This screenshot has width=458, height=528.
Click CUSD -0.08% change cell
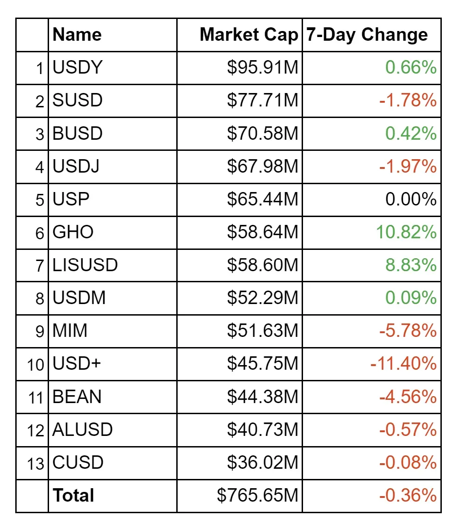(x=408, y=463)
